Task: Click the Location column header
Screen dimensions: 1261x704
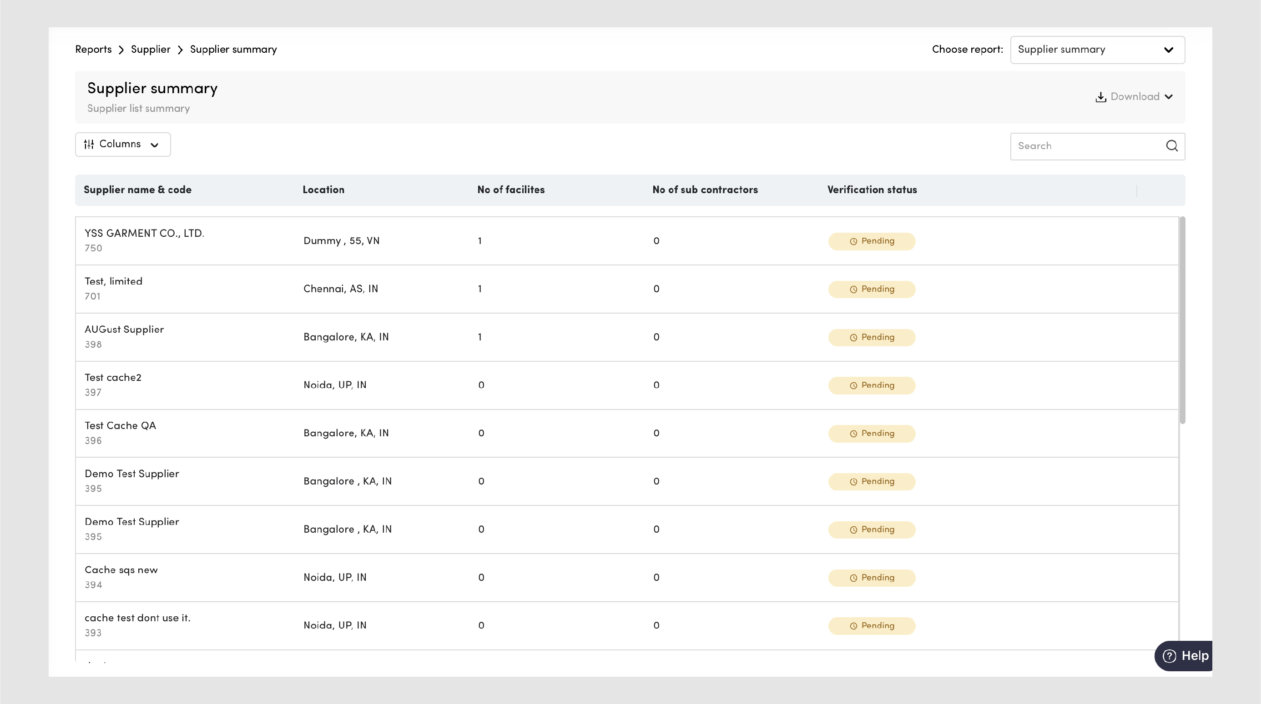Action: [x=323, y=190]
